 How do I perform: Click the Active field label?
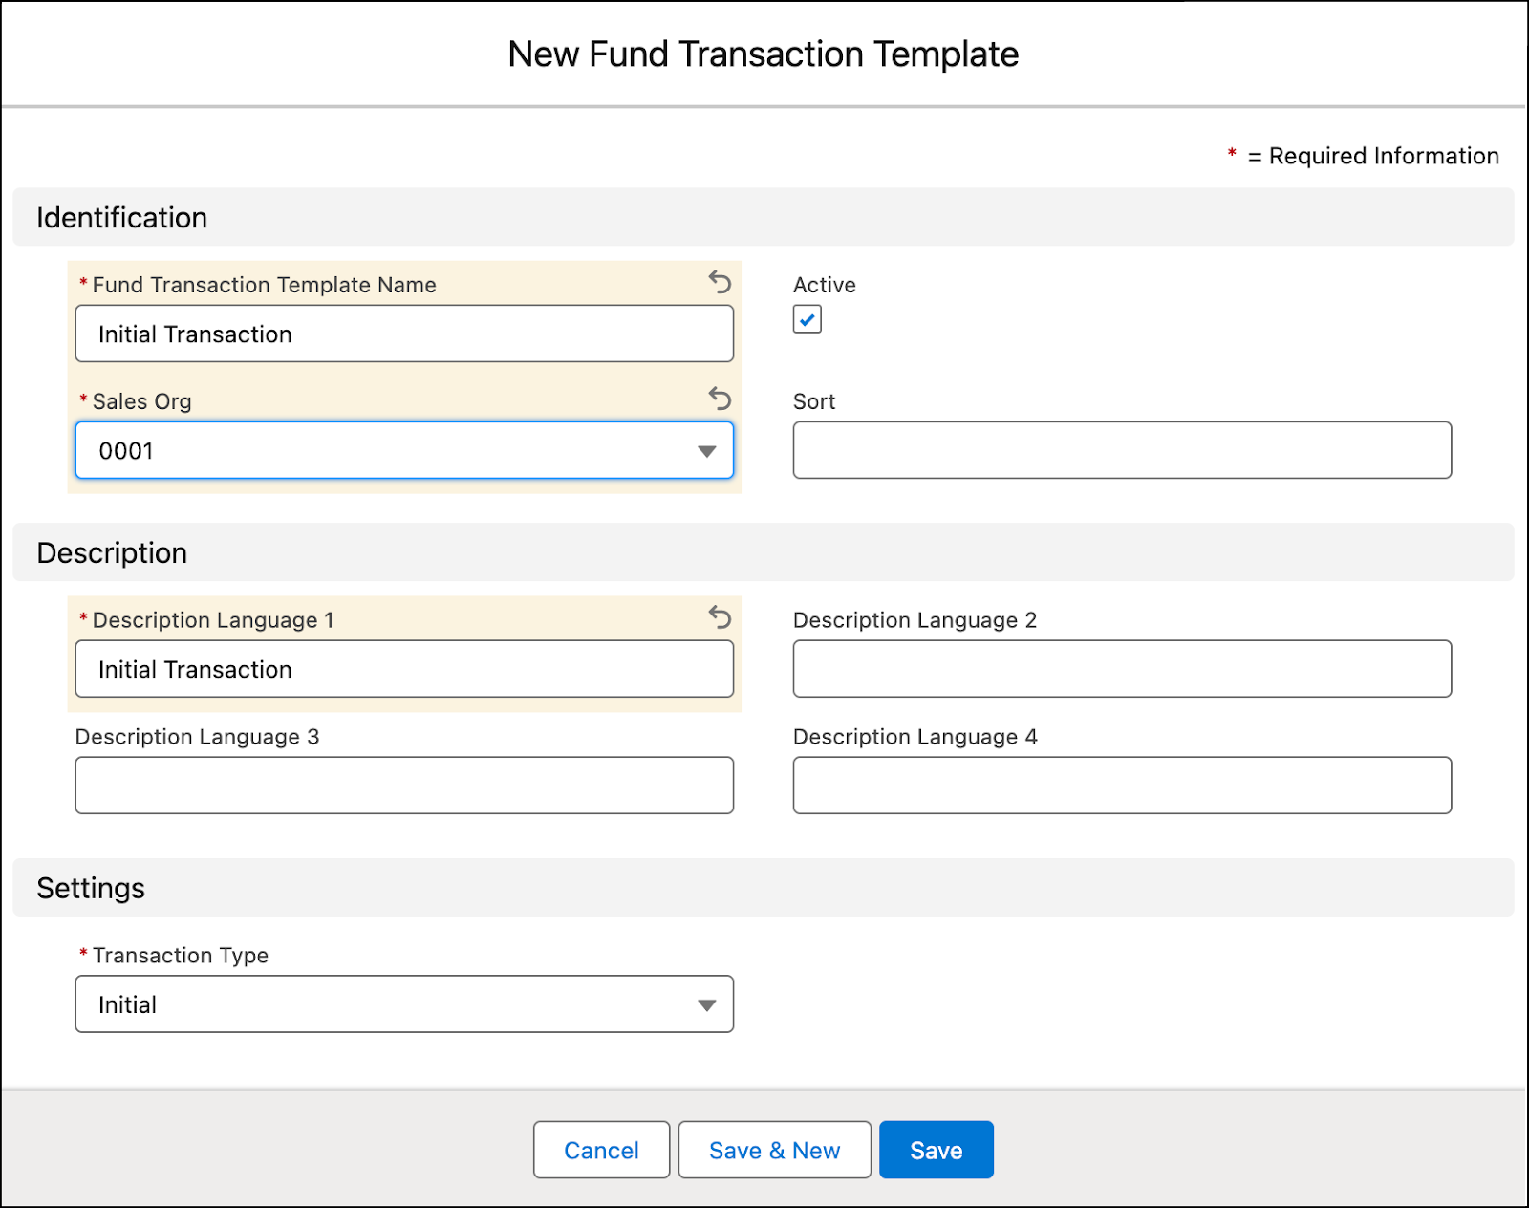825,285
